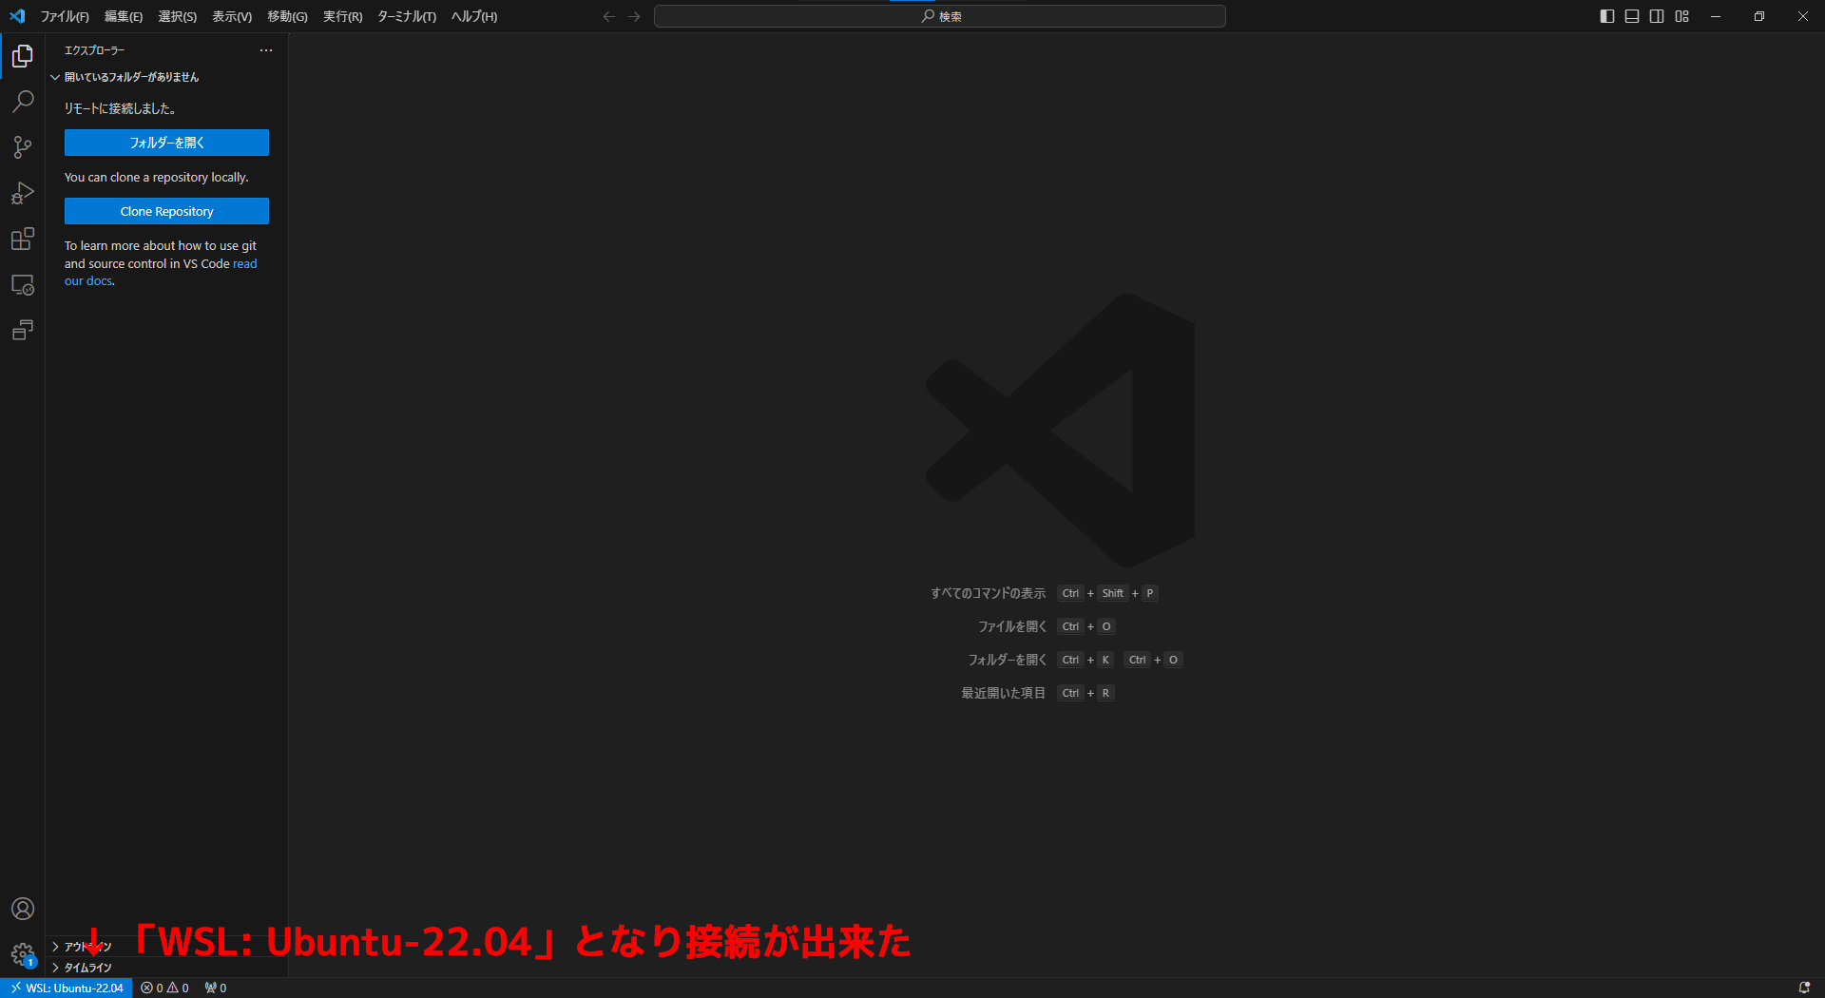1825x998 pixels.
Task: Open the Extensions view
Action: 22,240
